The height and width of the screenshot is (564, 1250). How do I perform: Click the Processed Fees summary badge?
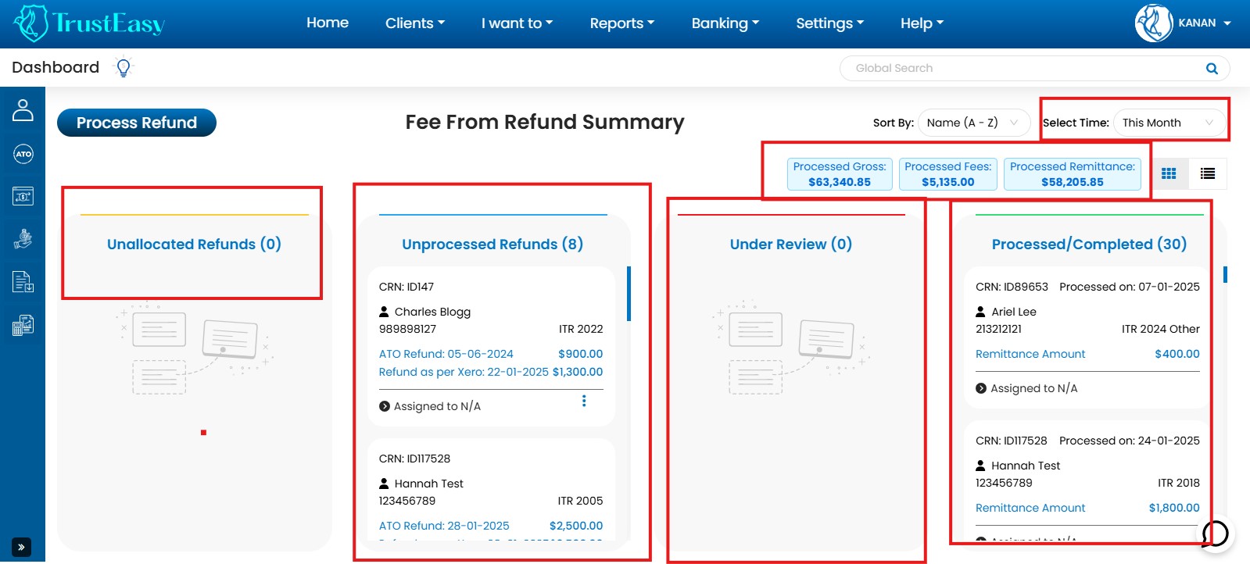tap(947, 174)
